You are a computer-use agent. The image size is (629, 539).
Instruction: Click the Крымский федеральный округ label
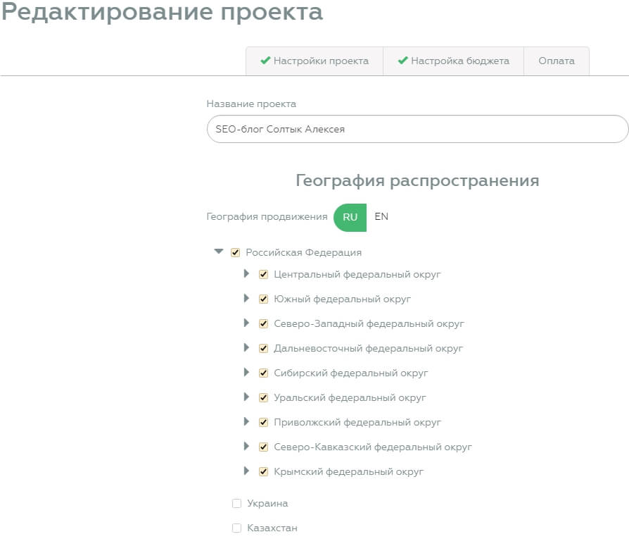pos(348,471)
